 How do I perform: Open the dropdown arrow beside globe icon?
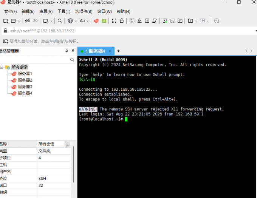click(76, 21)
